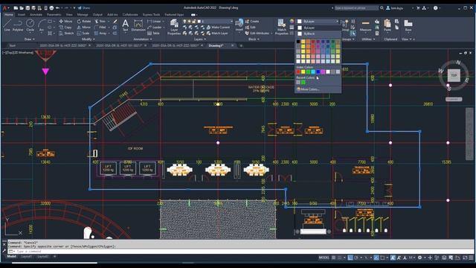
Task: Toggle clean screen in status bar
Action: [464, 258]
